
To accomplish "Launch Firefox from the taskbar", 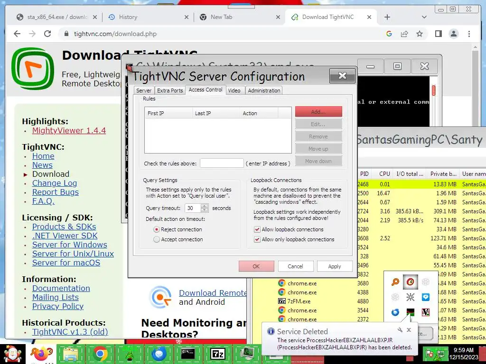I will coord(42,354).
